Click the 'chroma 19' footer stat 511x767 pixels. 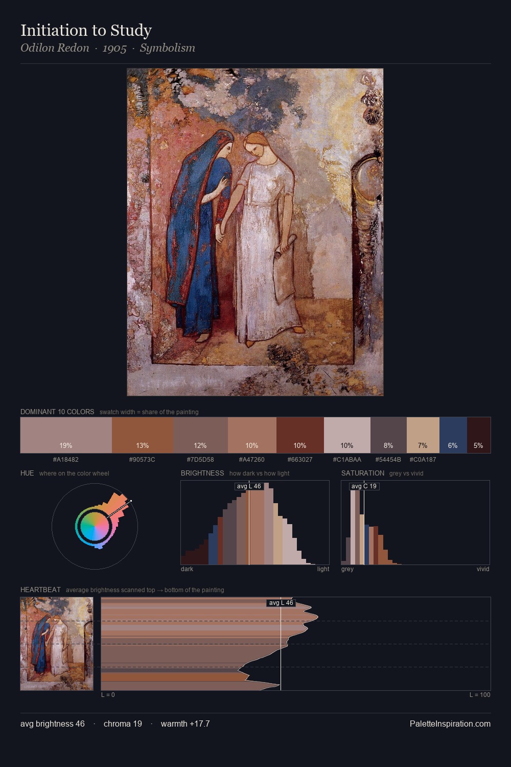pyautogui.click(x=123, y=724)
